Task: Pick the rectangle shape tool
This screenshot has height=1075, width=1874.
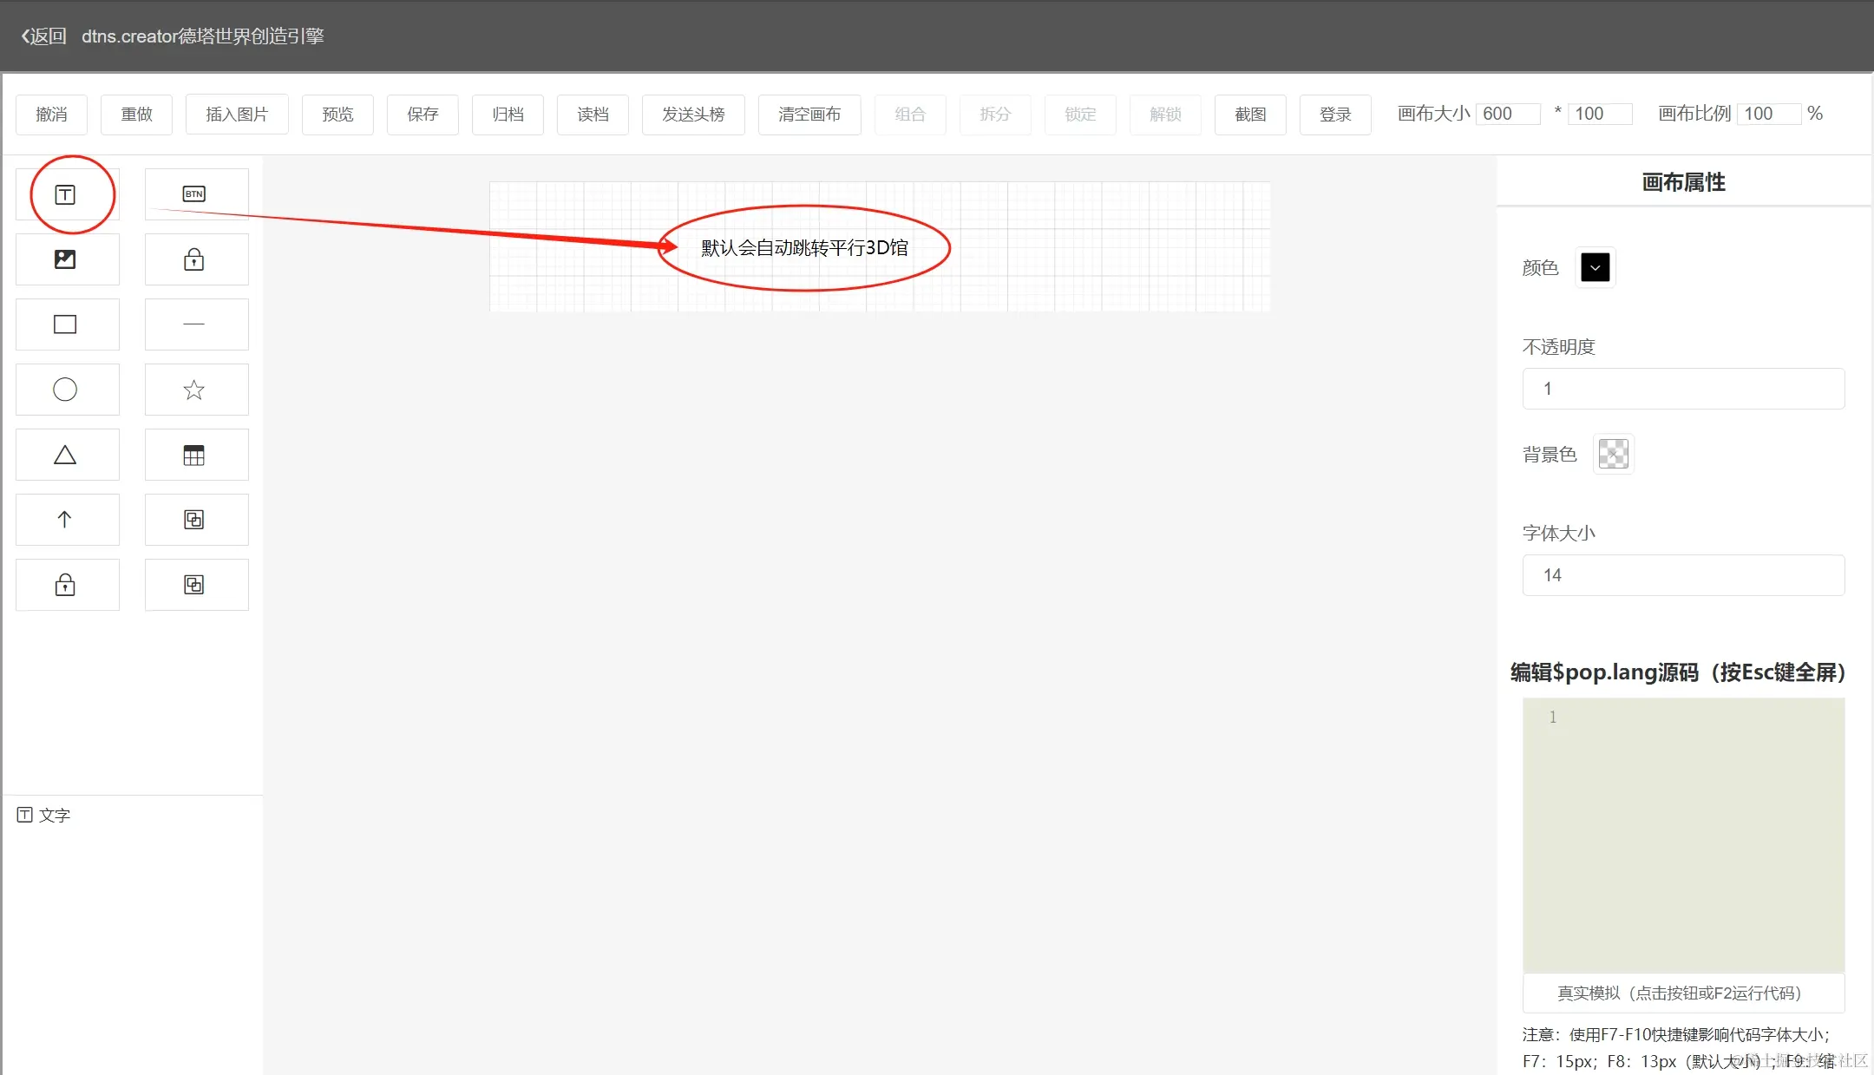Action: tap(66, 324)
